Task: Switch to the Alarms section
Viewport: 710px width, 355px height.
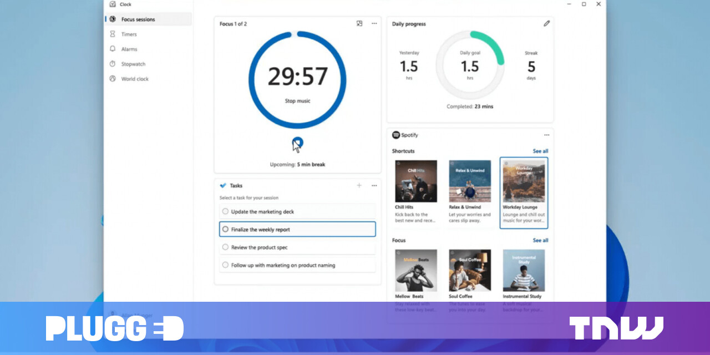Action: click(x=129, y=49)
